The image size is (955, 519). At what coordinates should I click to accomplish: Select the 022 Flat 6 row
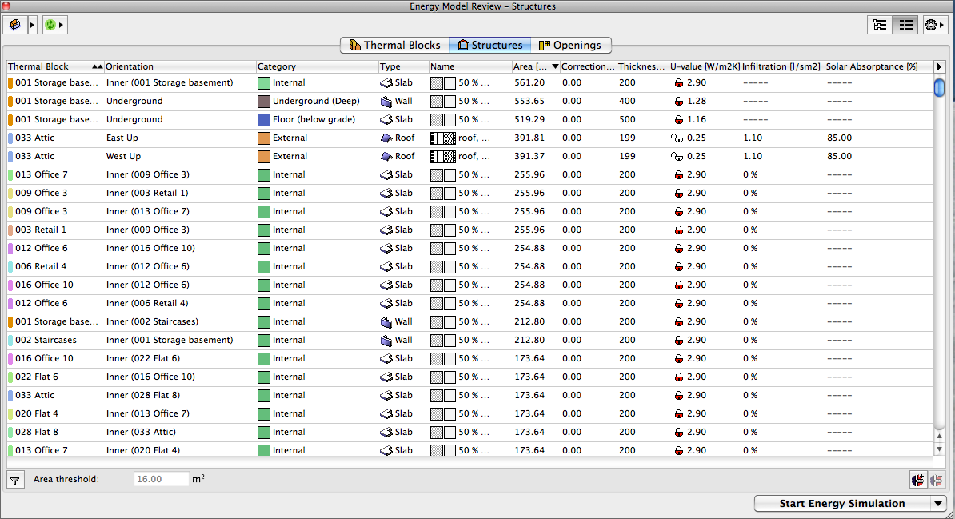[470, 377]
